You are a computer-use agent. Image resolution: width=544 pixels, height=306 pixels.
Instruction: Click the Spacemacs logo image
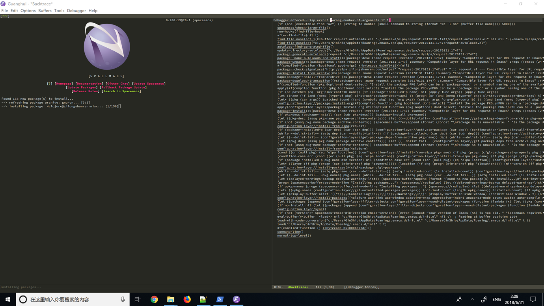tap(106, 46)
